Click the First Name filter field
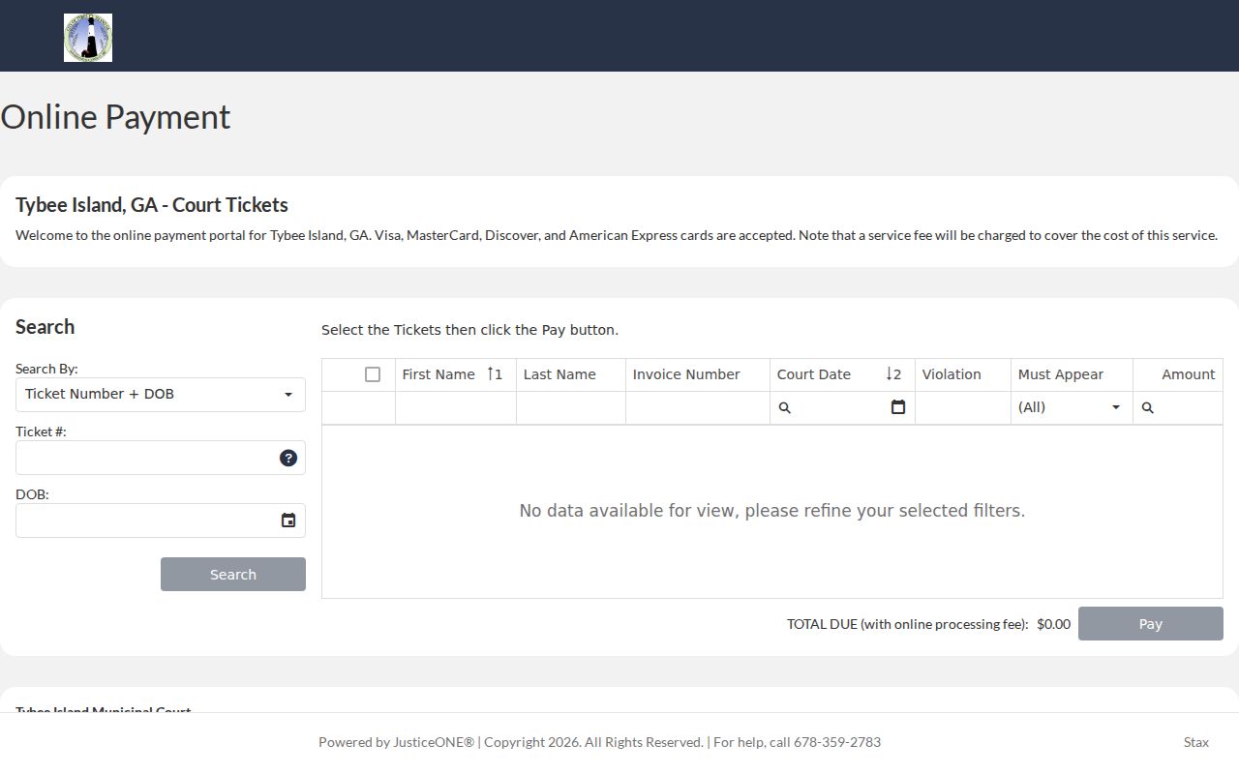This screenshot has width=1239, height=774. tap(456, 407)
